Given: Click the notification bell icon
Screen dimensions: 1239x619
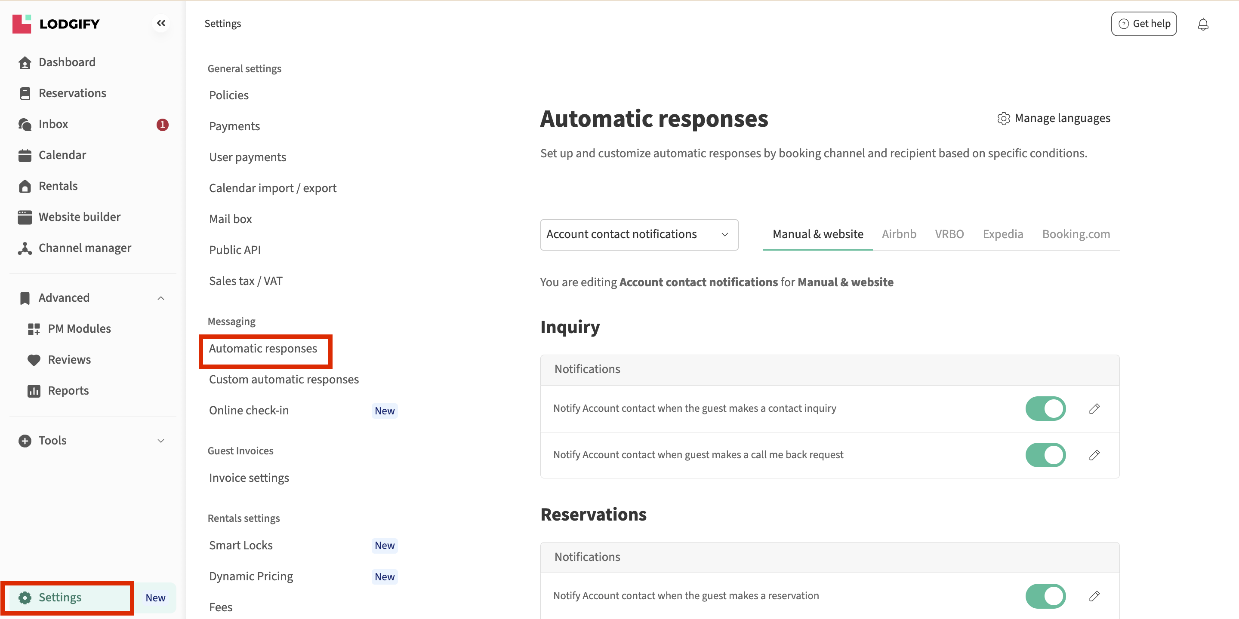Looking at the screenshot, I should 1202,24.
